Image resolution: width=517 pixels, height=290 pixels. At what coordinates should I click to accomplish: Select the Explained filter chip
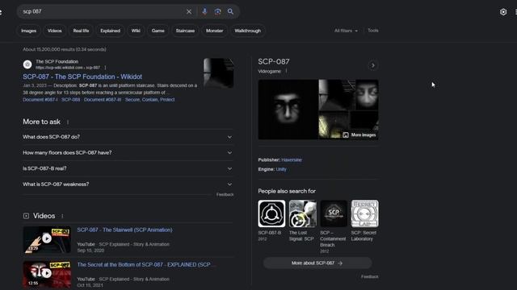(x=110, y=31)
